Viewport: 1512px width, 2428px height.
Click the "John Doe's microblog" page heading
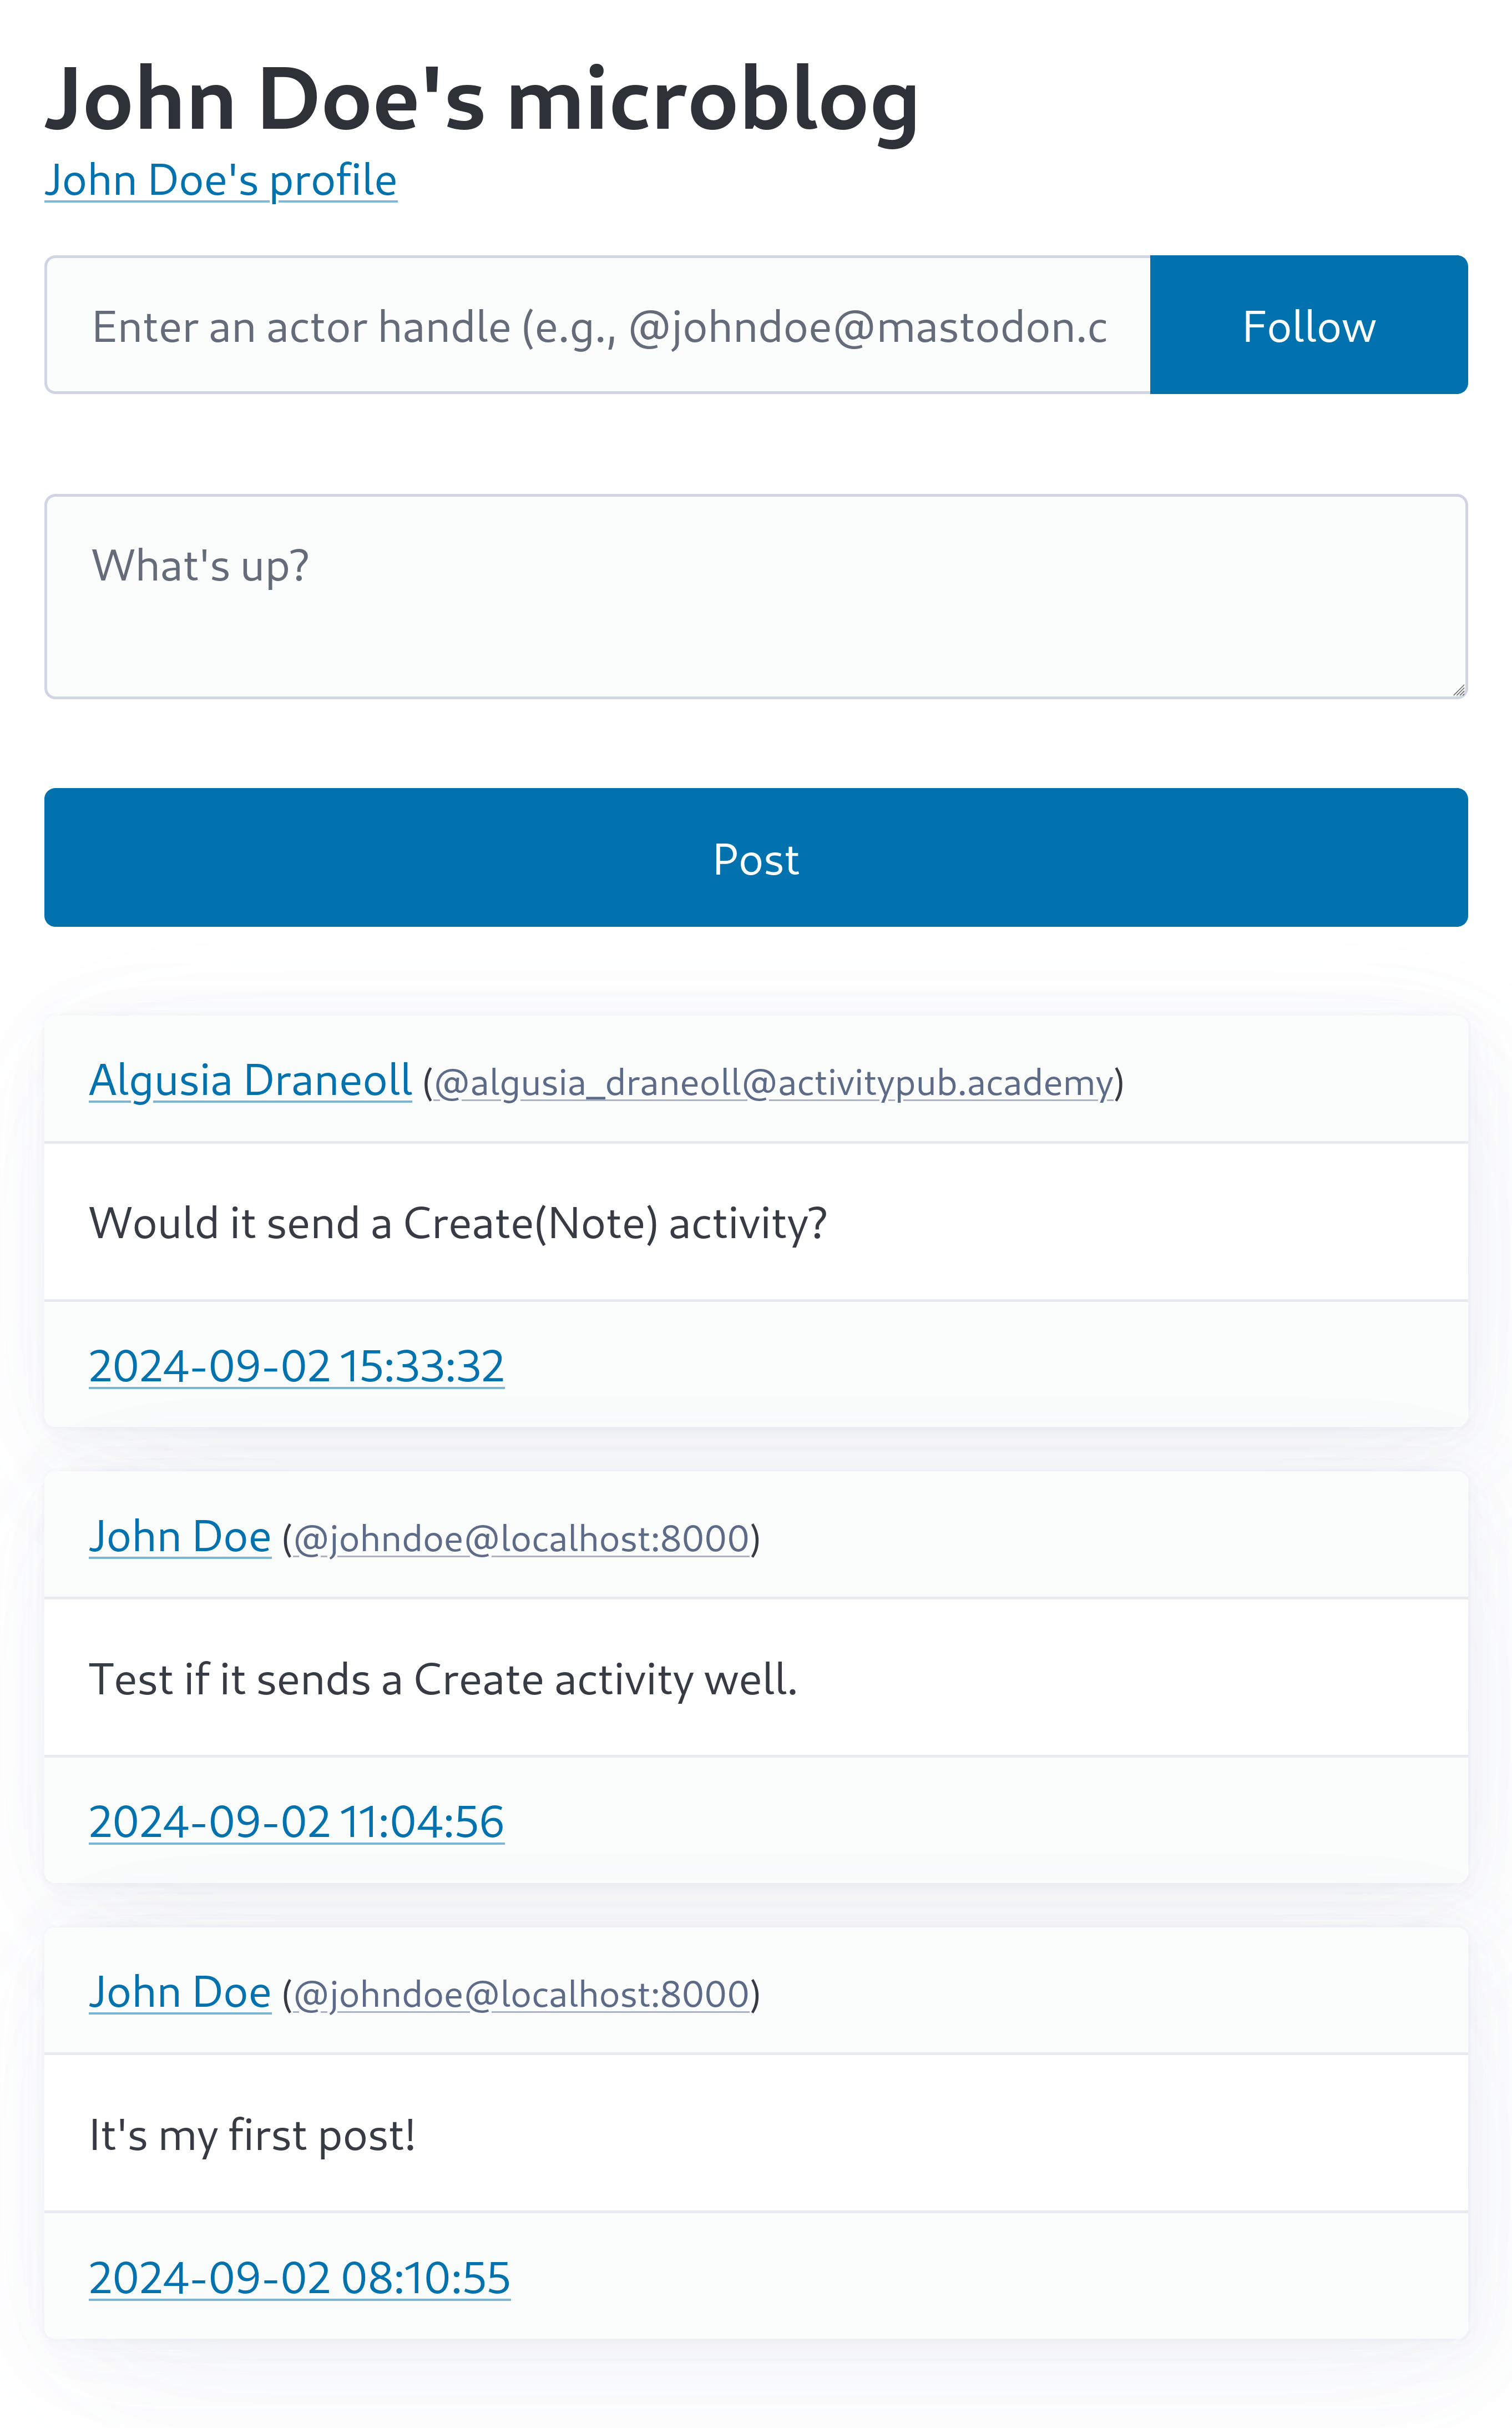tap(481, 99)
